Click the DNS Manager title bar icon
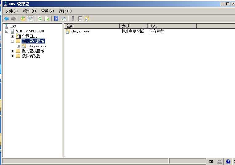This screenshot has height=165, width=235. [6, 4]
